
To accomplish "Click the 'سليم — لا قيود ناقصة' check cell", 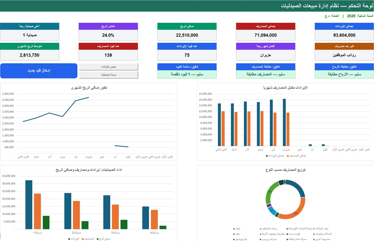I will point(187,74).
